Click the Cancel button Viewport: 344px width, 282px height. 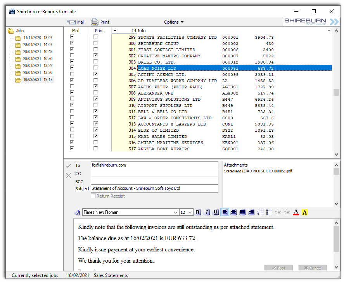313,268
